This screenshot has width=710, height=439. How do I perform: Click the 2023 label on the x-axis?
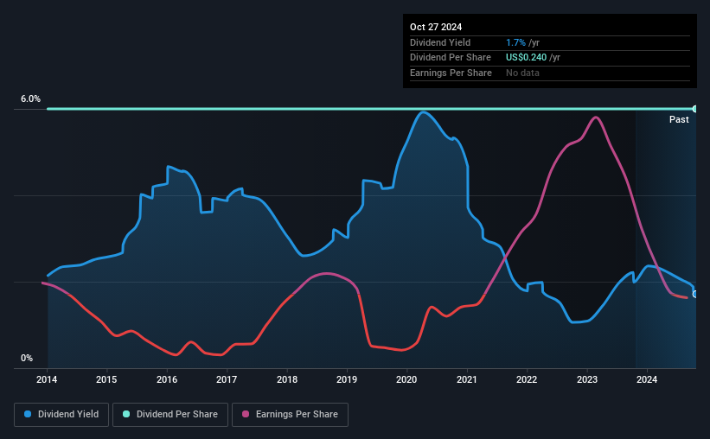pos(587,379)
